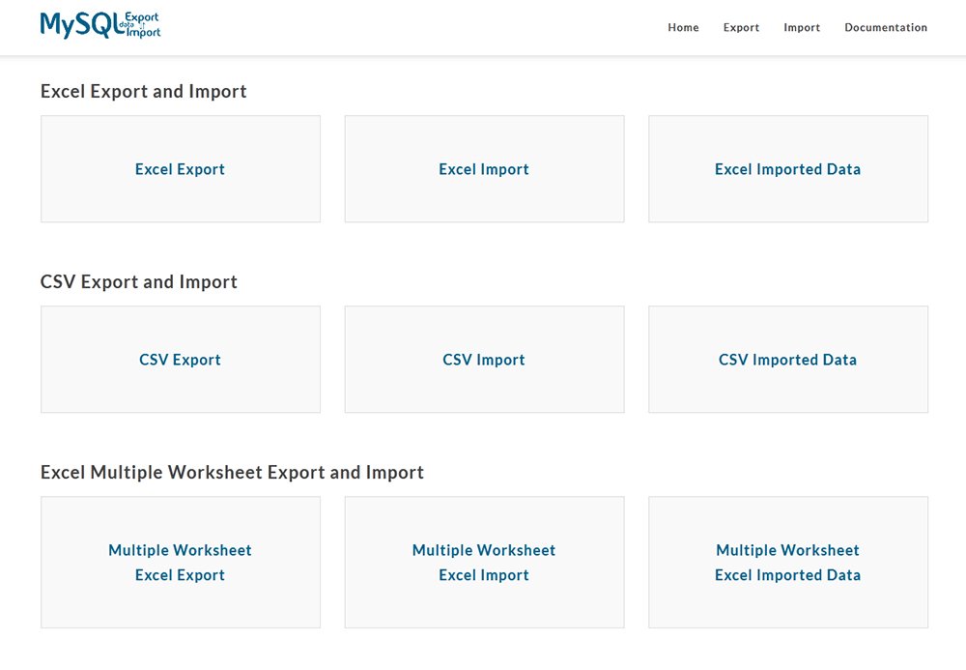Open Multiple Worksheet Excel Imported Data card

pyautogui.click(x=788, y=562)
